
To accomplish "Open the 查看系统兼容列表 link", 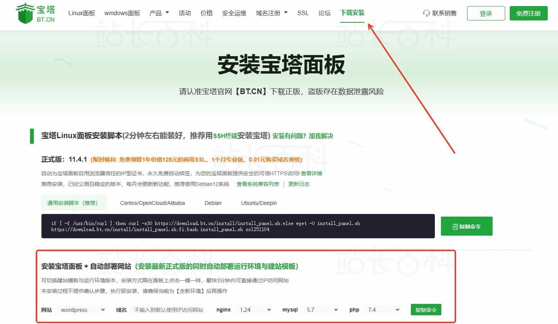I will (x=258, y=184).
